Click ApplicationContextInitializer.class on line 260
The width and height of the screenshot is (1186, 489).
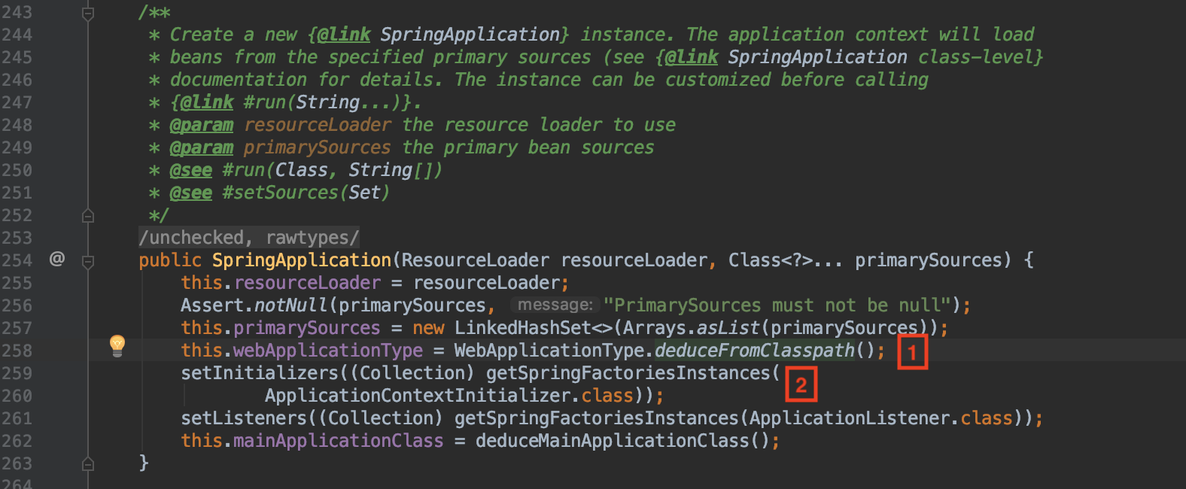tap(449, 396)
